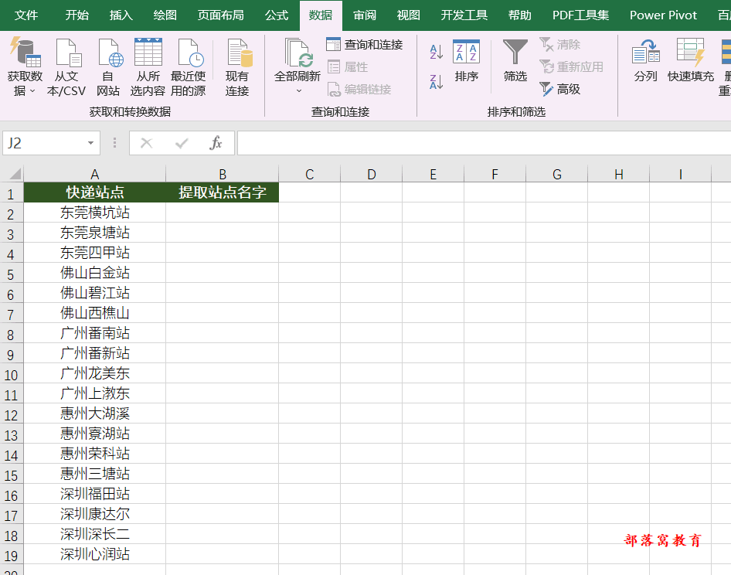Image resolution: width=731 pixels, height=575 pixels.
Task: Switch to the 开发工具 developer tab
Action: [x=464, y=15]
